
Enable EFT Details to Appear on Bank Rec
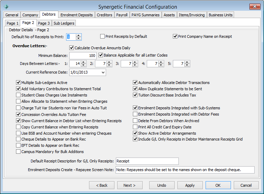pos(18,145)
